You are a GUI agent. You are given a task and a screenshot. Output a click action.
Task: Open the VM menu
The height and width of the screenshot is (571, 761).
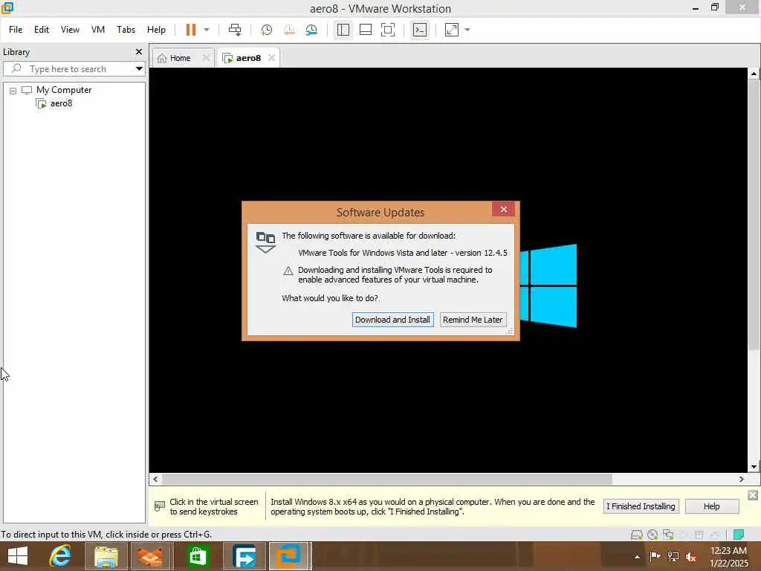click(98, 30)
